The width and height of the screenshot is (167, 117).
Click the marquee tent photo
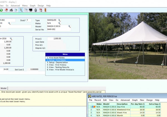[x=128, y=46]
